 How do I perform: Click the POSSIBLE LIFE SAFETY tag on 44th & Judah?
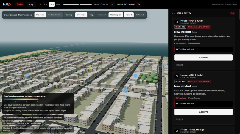[x=199, y=82]
